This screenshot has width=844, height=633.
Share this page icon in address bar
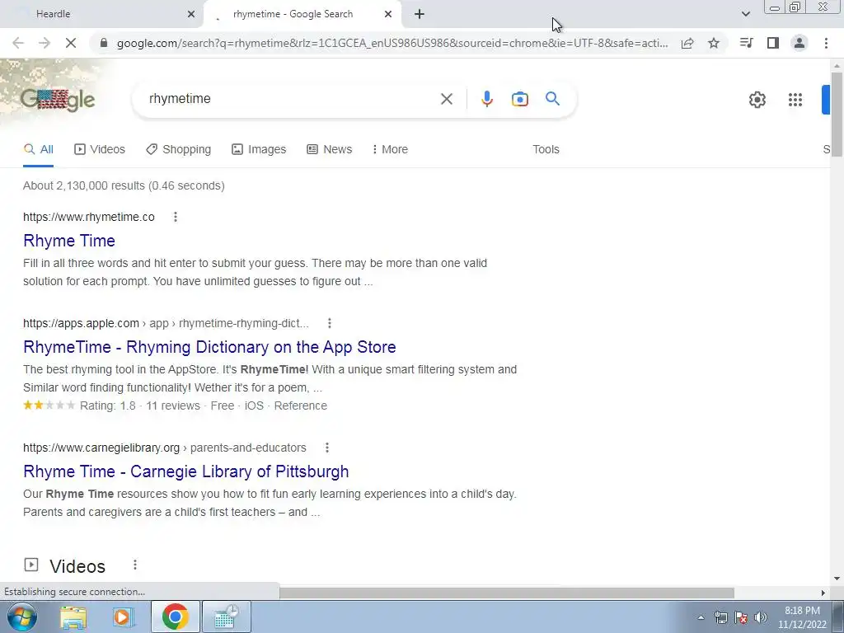coord(687,43)
